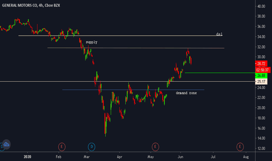The height and width of the screenshot is (161, 272).
Task: Click the 2020 label on time axis
Action: point(27,157)
